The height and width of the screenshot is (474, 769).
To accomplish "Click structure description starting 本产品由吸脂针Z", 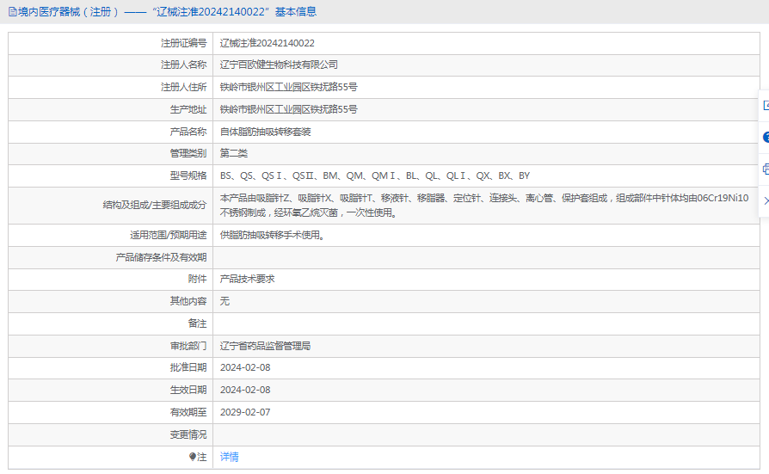I will [484, 205].
